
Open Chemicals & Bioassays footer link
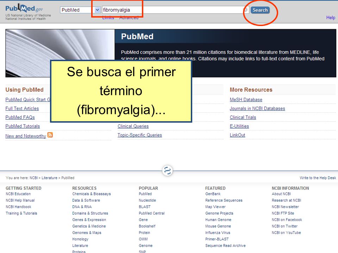pyautogui.click(x=92, y=194)
